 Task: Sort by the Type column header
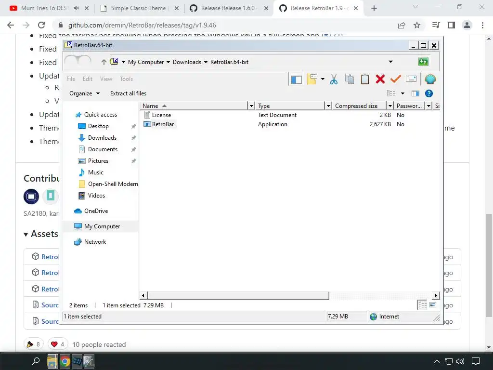pos(290,106)
